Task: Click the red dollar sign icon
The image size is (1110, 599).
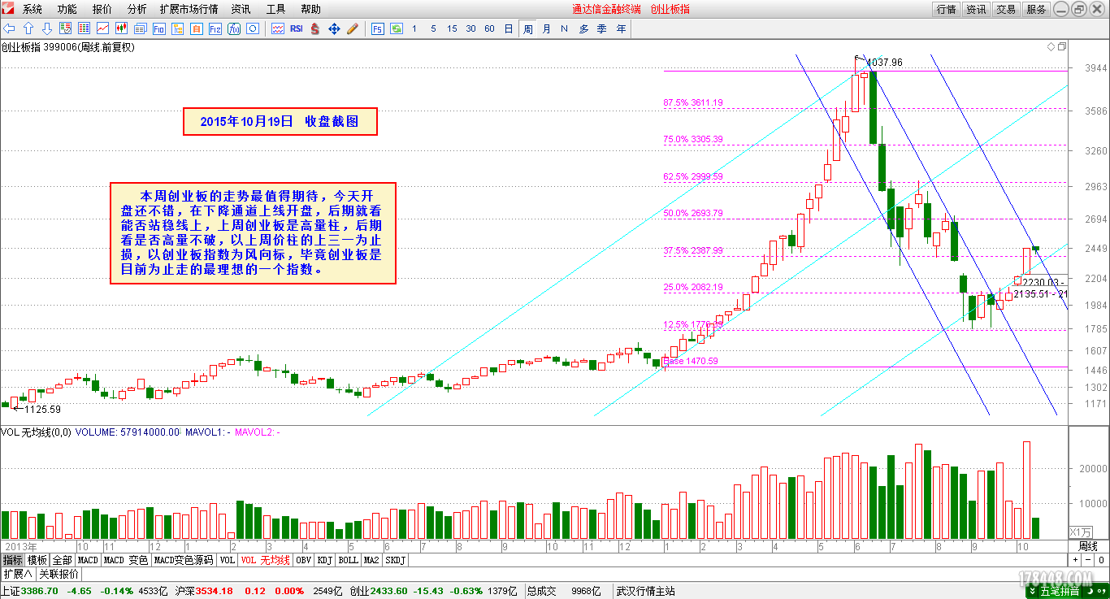Action: pos(314,28)
